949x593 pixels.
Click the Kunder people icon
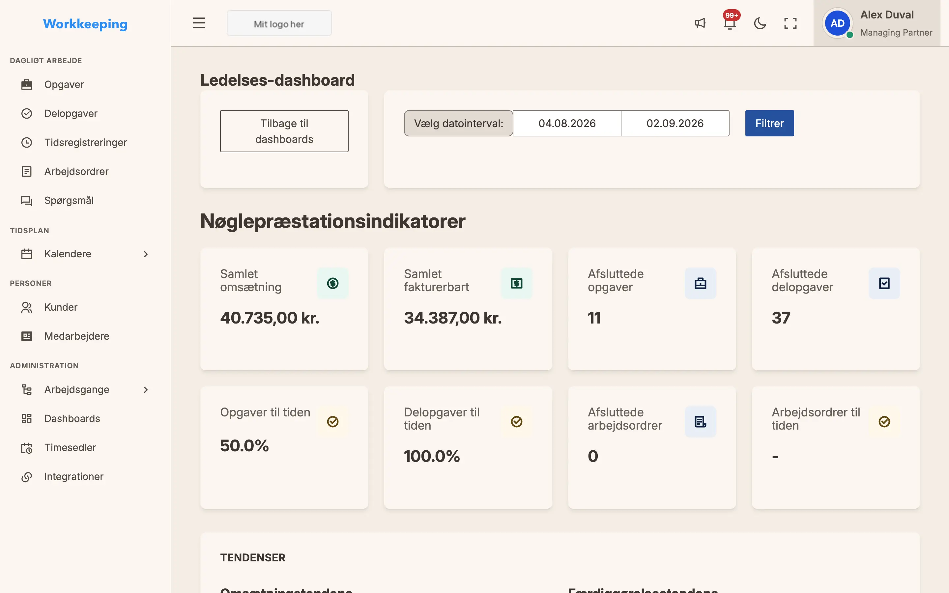(27, 307)
